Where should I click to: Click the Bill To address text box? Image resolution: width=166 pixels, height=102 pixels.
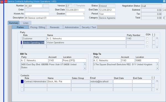tap(52, 66)
